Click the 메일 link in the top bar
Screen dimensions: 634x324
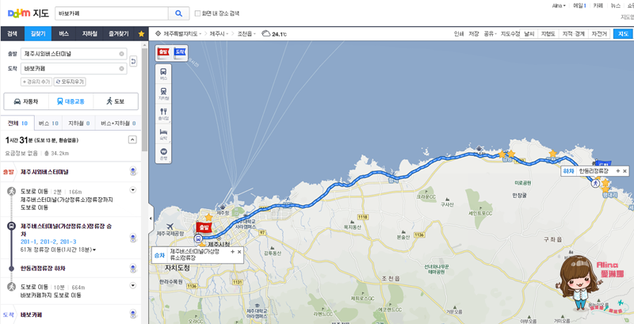tap(579, 6)
